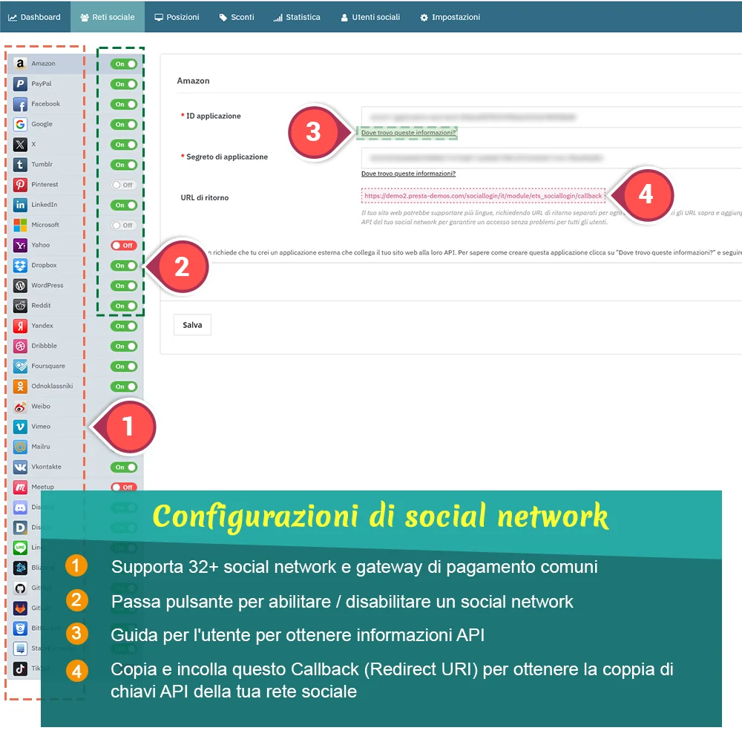Select the Weibo icon
This screenshot has height=742, width=742.
[x=20, y=407]
